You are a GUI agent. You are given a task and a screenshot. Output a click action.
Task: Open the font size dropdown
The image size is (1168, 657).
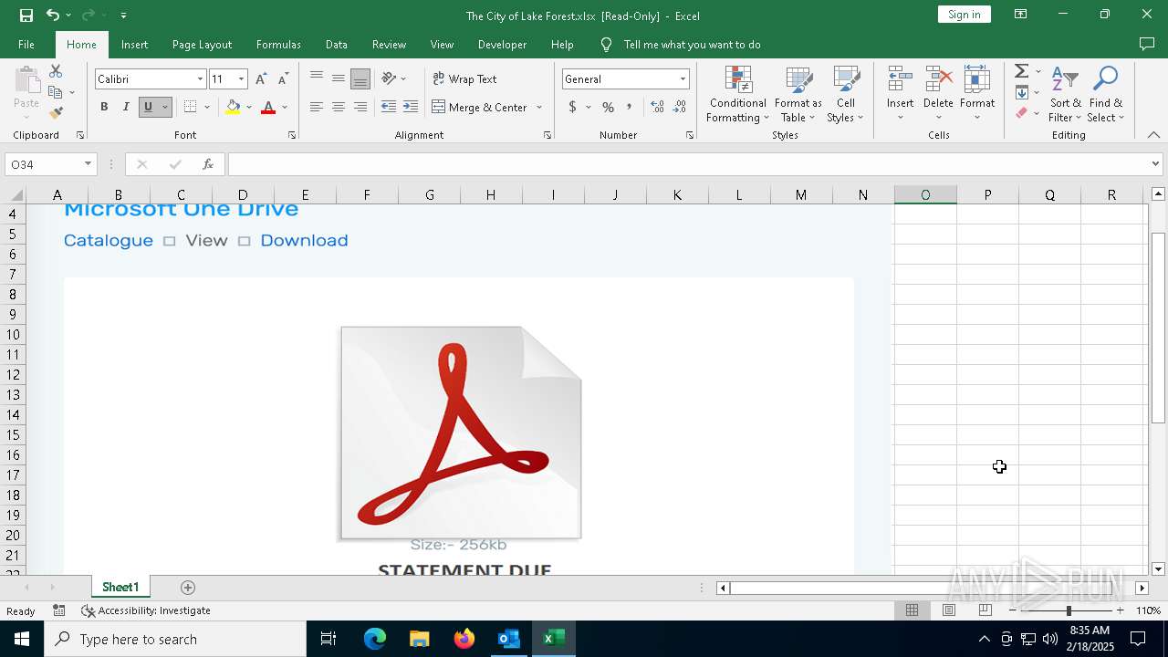(241, 79)
